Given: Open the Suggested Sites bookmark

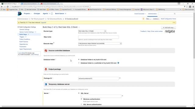Looking at the screenshot, I should point(12,9).
